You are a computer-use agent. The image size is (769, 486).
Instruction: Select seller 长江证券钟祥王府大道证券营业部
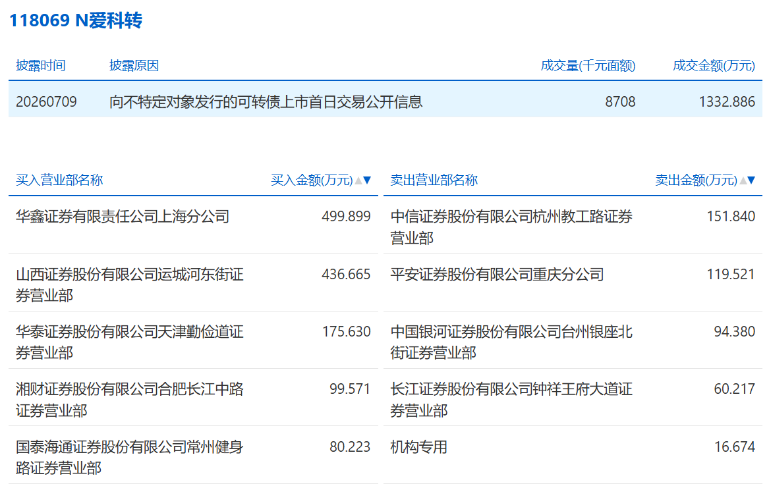pos(511,399)
